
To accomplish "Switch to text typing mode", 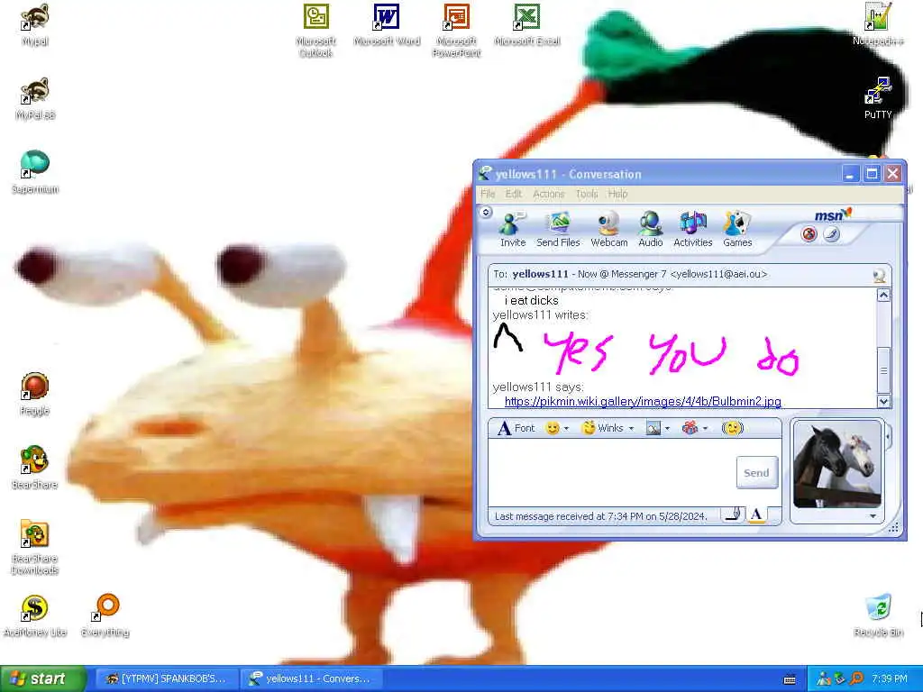I will point(757,514).
